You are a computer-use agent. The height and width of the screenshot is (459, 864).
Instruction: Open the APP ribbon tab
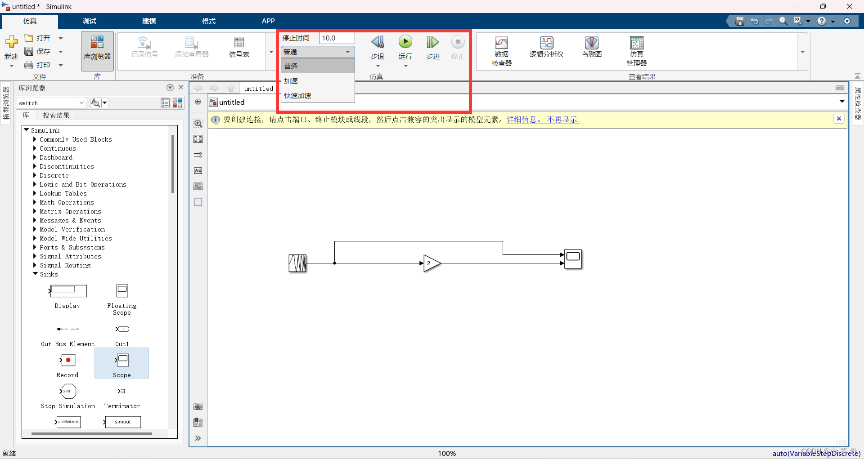[268, 21]
